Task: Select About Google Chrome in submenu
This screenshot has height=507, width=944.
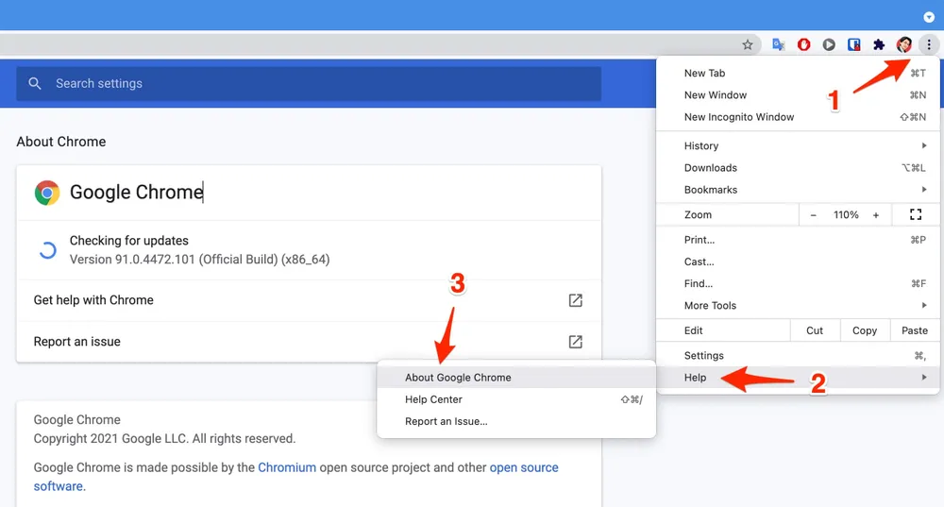Action: (x=516, y=378)
